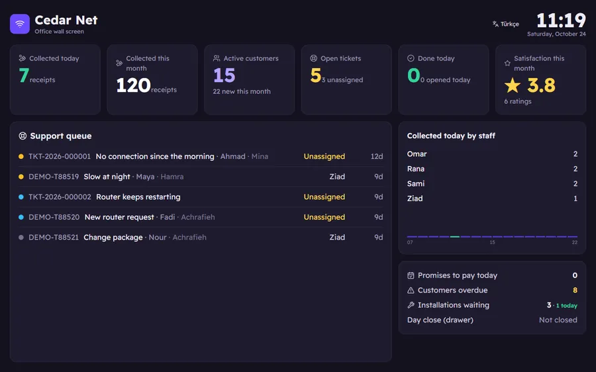Click the Collected today card icon

pos(22,58)
